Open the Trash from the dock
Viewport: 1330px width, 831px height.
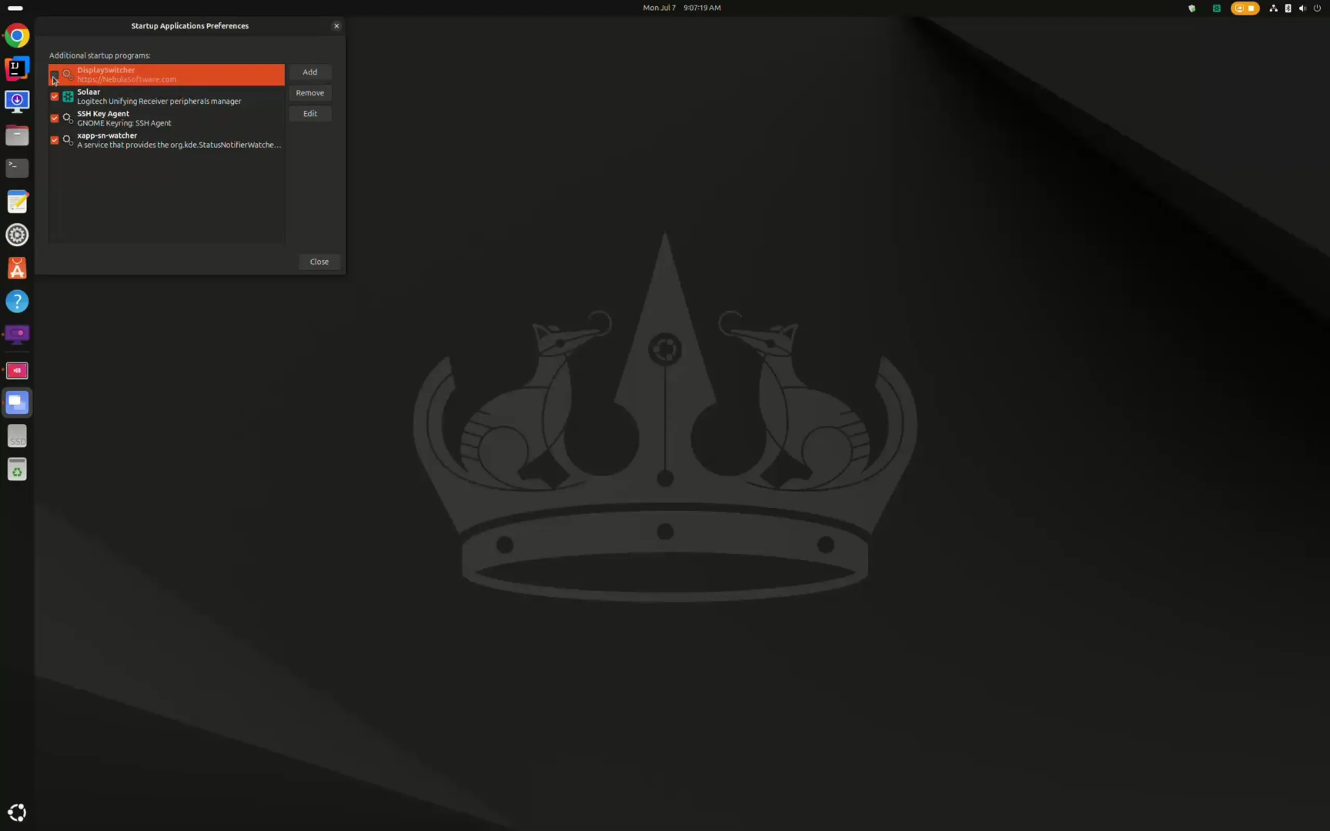[17, 470]
